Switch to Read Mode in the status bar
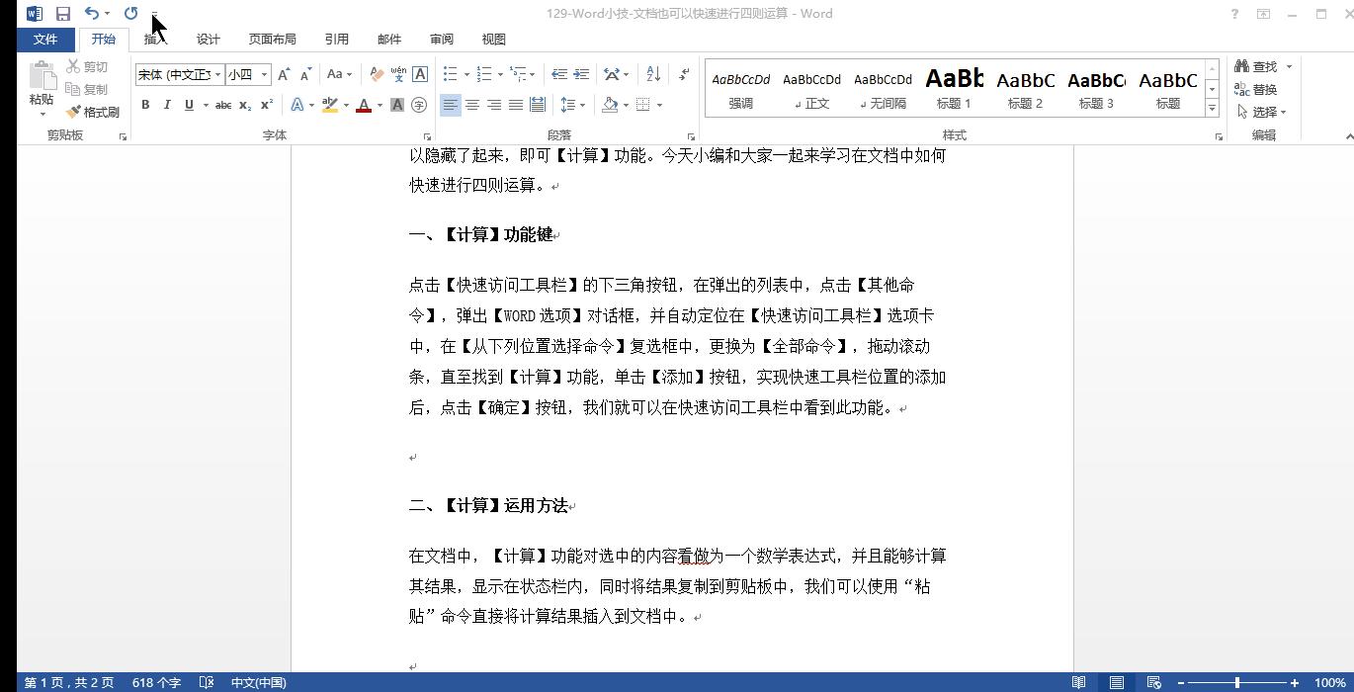 (x=1078, y=682)
